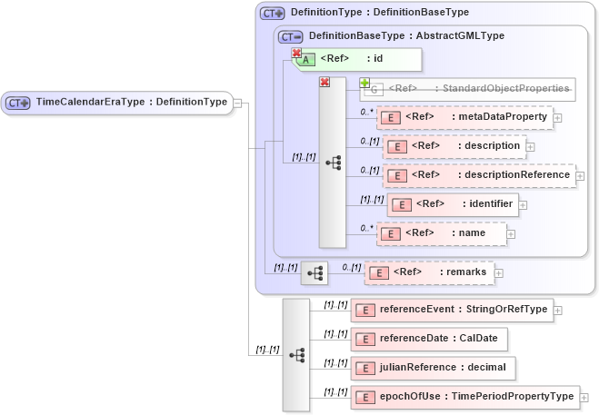
Task: Select 'referenceDate : CalDate' text
Action: pyautogui.click(x=438, y=338)
